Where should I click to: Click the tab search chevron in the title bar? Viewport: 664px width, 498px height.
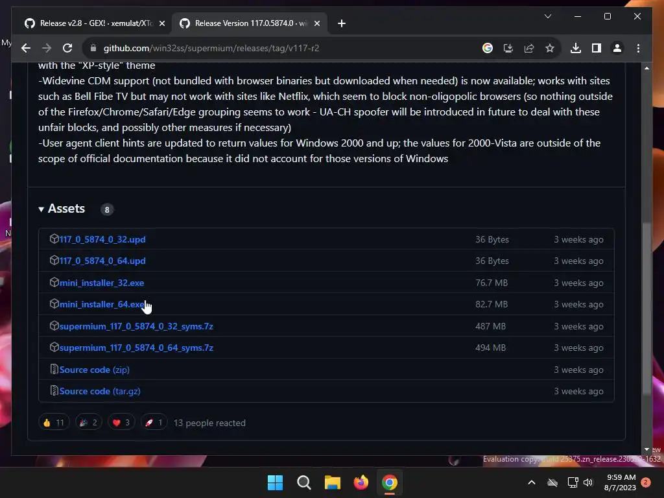pos(547,16)
